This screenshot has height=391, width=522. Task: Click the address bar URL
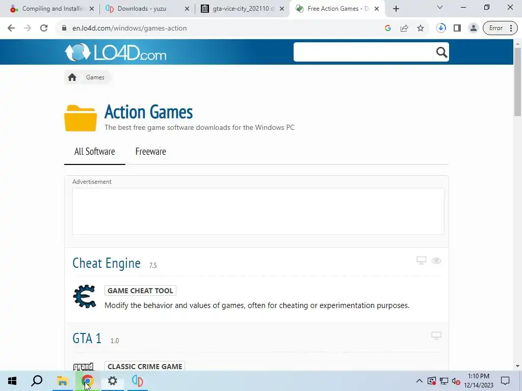pyautogui.click(x=129, y=29)
